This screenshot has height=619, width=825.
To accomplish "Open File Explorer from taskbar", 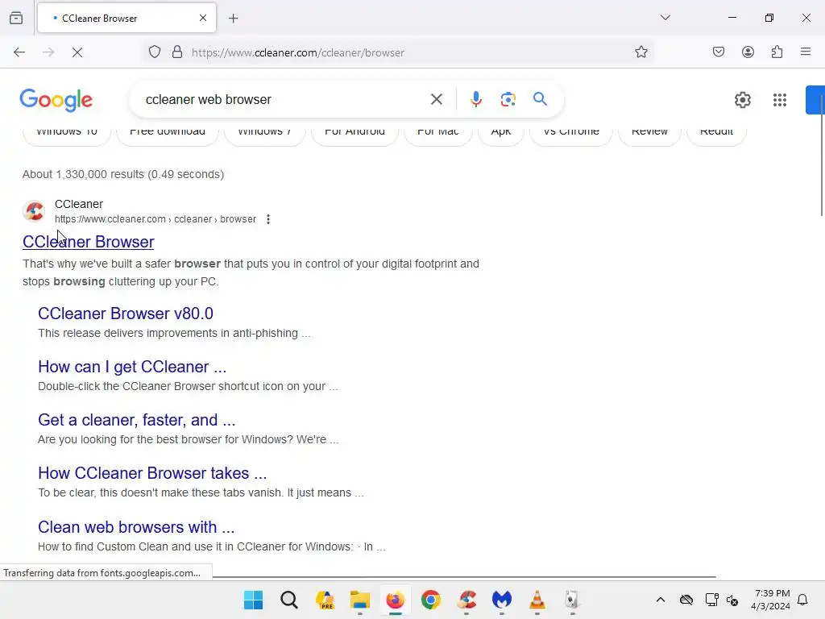I will 360,600.
